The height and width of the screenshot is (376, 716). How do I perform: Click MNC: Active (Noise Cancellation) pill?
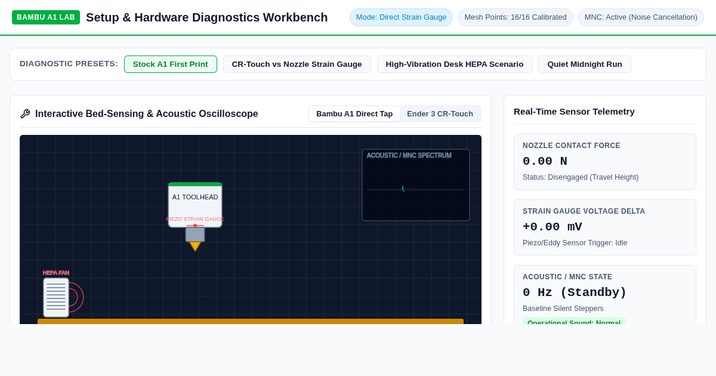coord(641,17)
